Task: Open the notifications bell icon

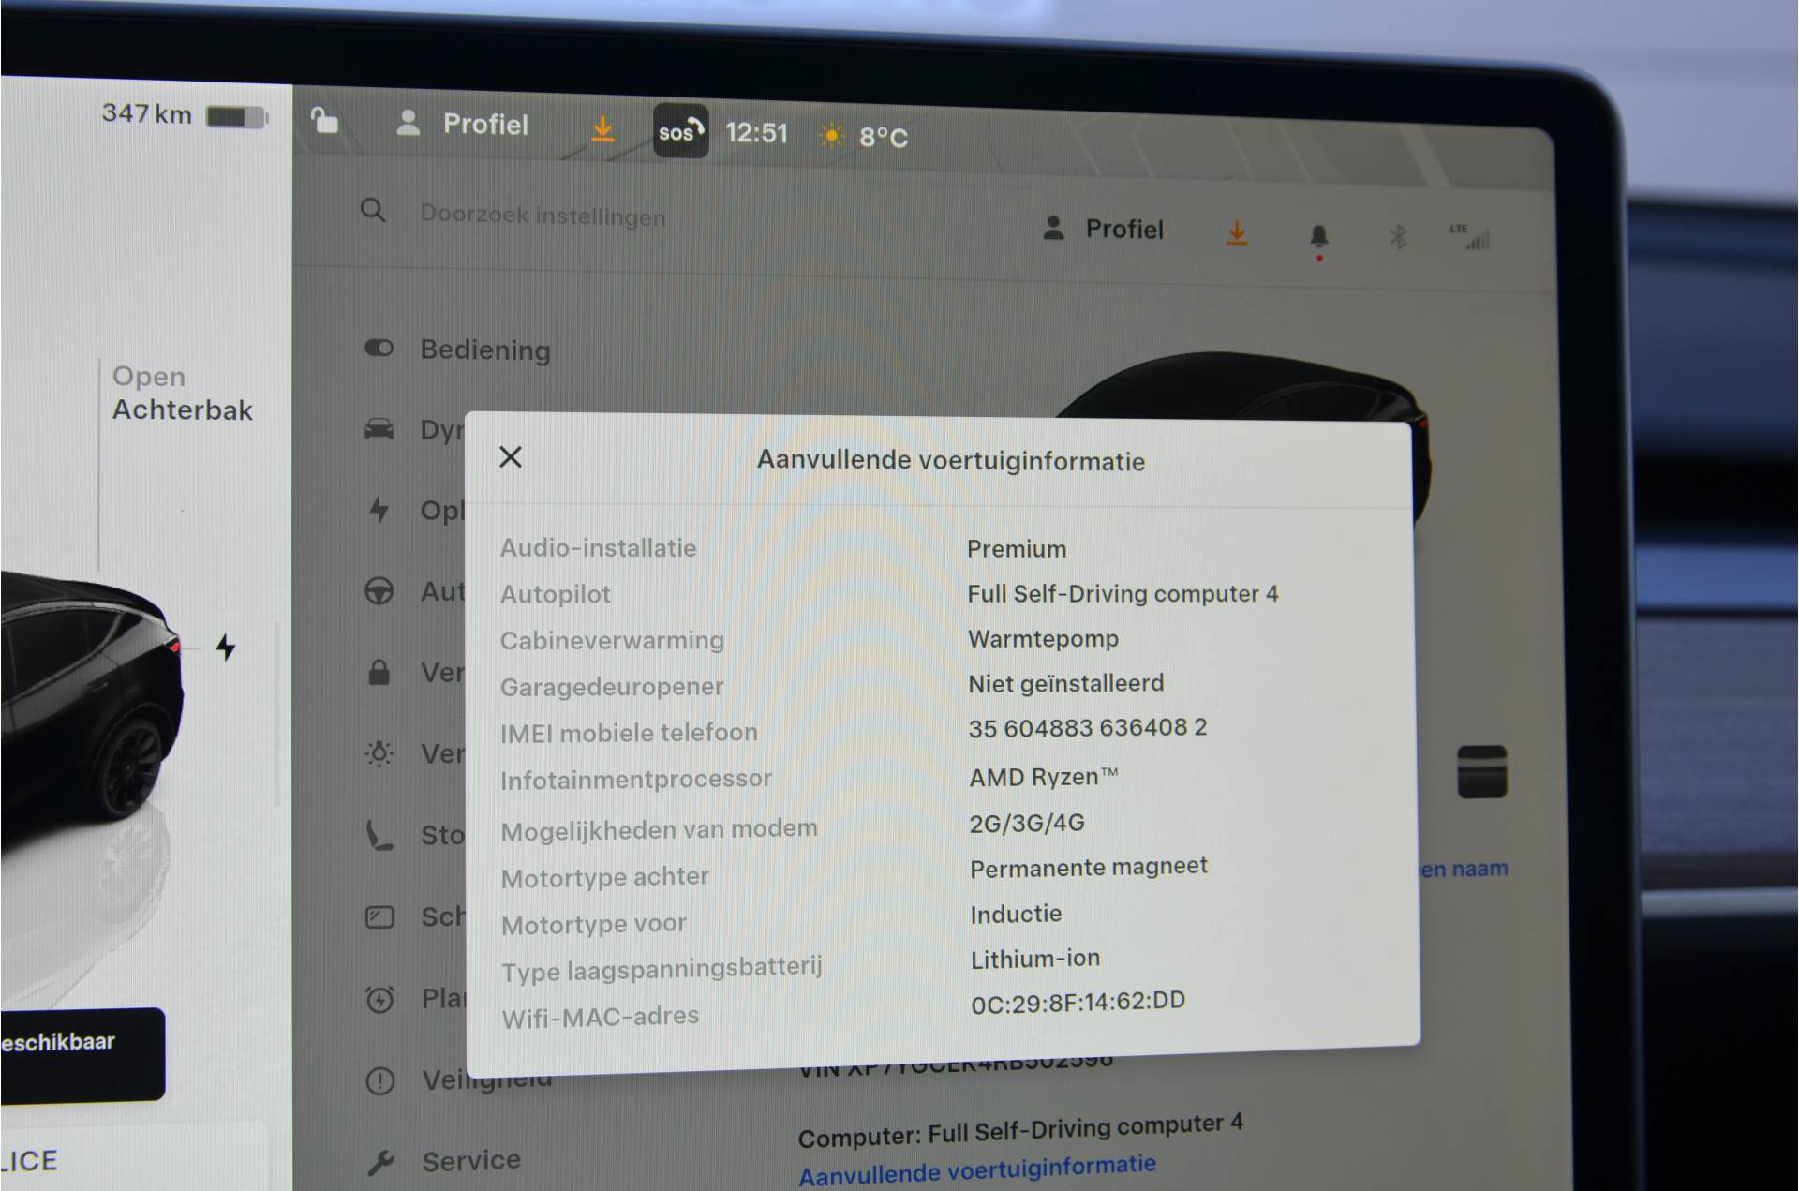Action: pyautogui.click(x=1318, y=236)
